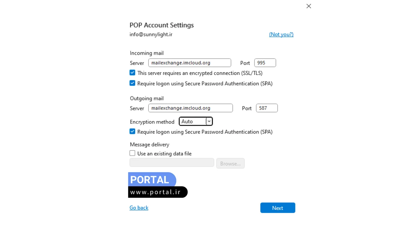417x238 pixels.
Task: Toggle outgoing mail SPA logon checkbox
Action: point(132,131)
